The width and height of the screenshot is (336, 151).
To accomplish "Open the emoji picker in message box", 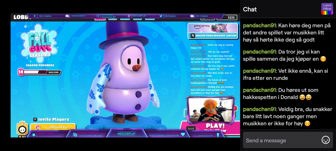I will coord(326,140).
